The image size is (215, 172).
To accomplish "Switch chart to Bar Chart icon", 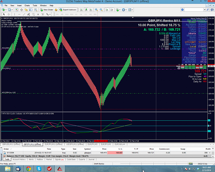I will (x=82, y=10).
